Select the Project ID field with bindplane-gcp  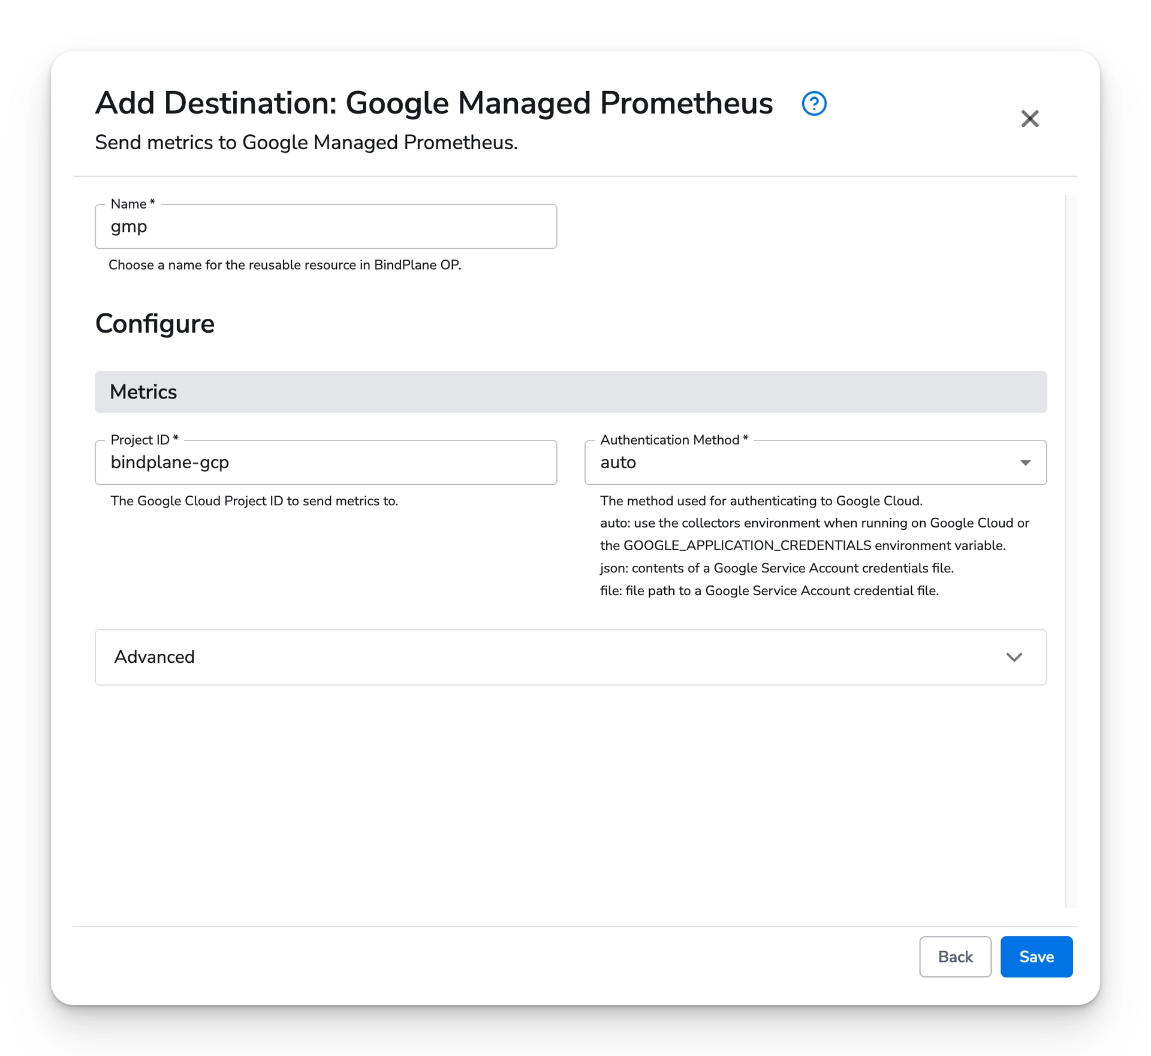pos(326,462)
